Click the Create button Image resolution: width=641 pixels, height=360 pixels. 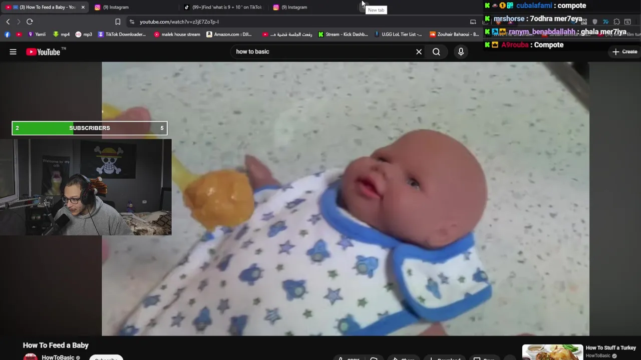(x=625, y=51)
